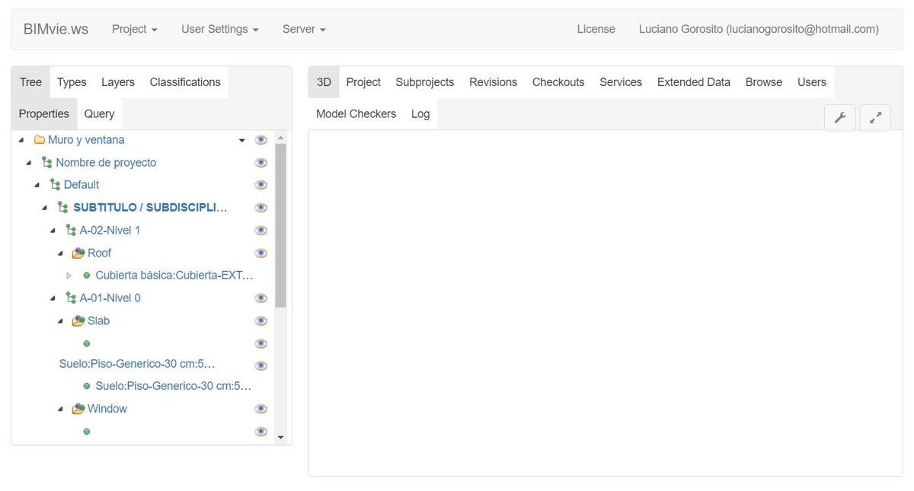Viewport: 914px width, 491px height.
Task: Collapse the Default node
Action: tap(37, 185)
